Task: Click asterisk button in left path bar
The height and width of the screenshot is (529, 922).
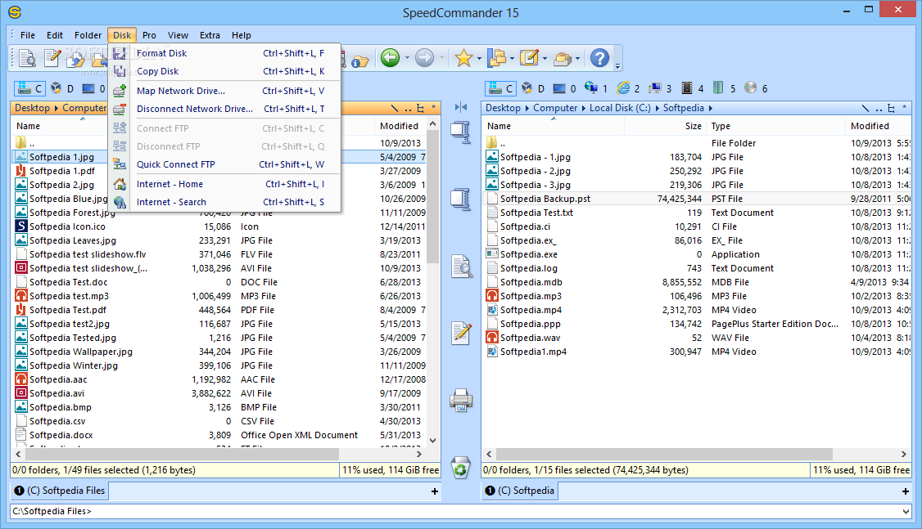Action: [433, 107]
